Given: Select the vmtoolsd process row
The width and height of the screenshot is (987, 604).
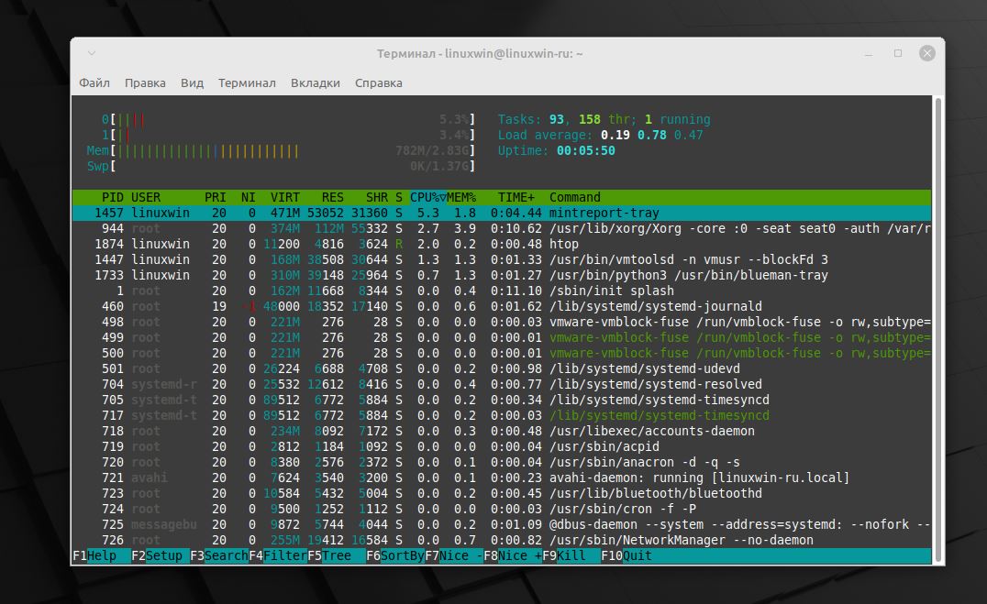Looking at the screenshot, I should (x=502, y=260).
